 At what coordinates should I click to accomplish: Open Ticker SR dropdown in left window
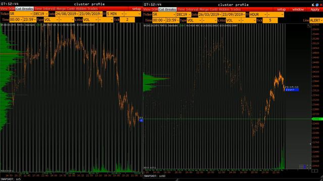tap(21, 14)
